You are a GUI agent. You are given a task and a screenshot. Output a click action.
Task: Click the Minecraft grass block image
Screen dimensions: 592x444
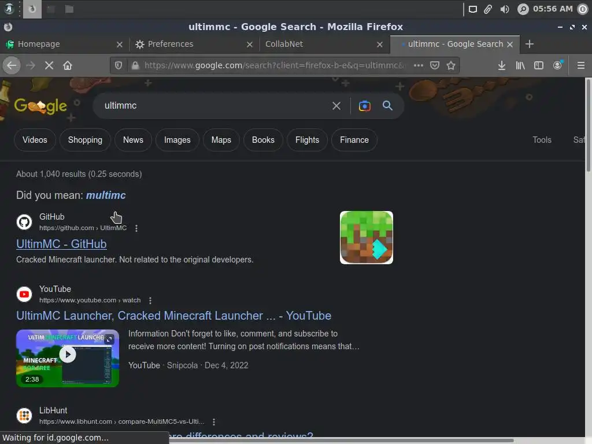tap(366, 238)
